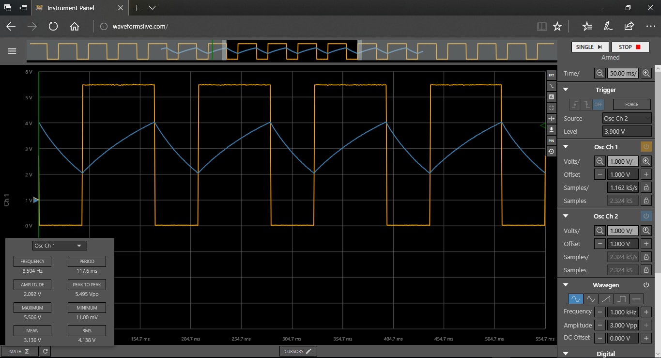
Task: Click the trigger Level input field
Action: point(627,131)
